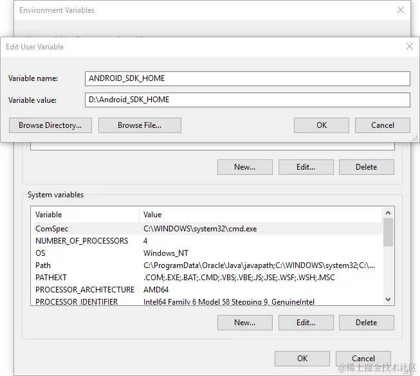Screen dimensions: 420x376
Task: Select the PROCESSOR_IDENTIFIER variable row
Action: pyautogui.click(x=208, y=301)
